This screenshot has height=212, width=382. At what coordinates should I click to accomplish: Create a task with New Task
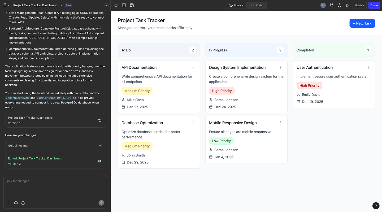362,23
